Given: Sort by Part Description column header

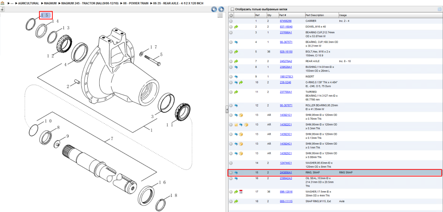Looking at the screenshot, I should click(x=315, y=15).
